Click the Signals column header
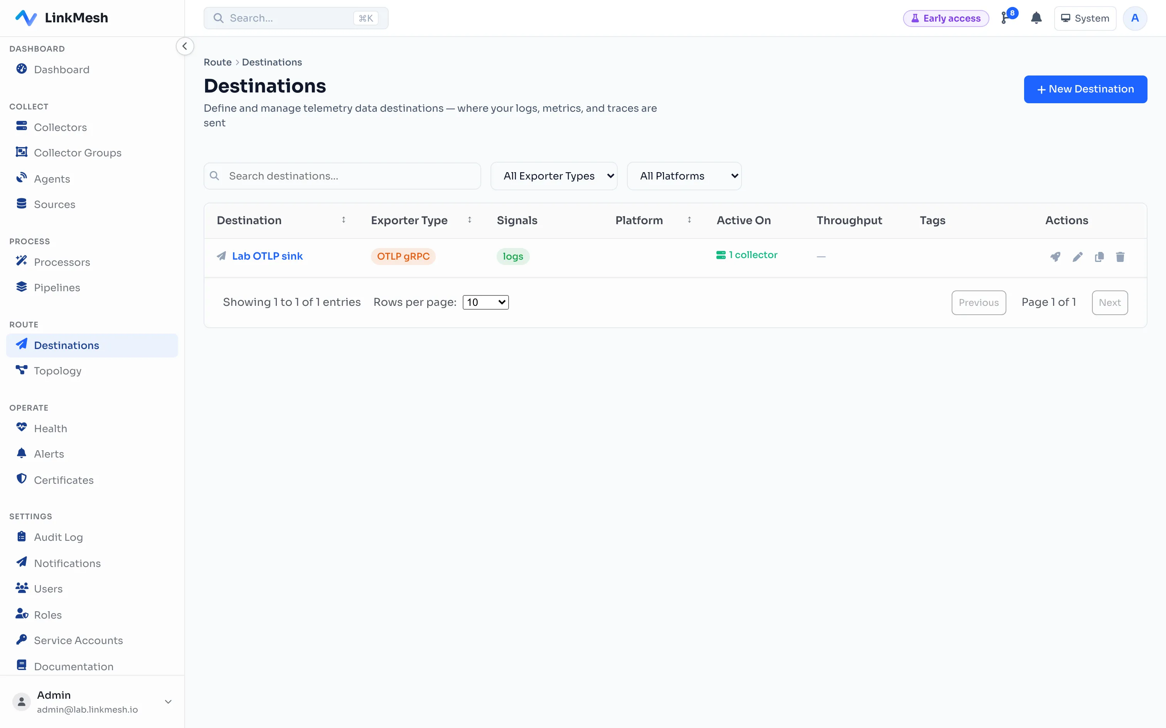Image resolution: width=1166 pixels, height=728 pixels. point(517,220)
